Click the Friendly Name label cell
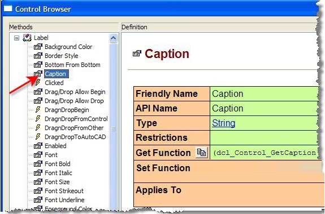Viewport: 325px width, 214px height. (x=172, y=94)
